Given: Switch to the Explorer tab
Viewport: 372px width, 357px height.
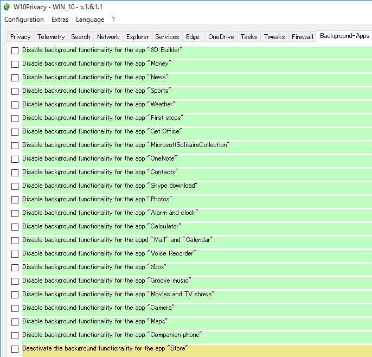Looking at the screenshot, I should point(137,37).
